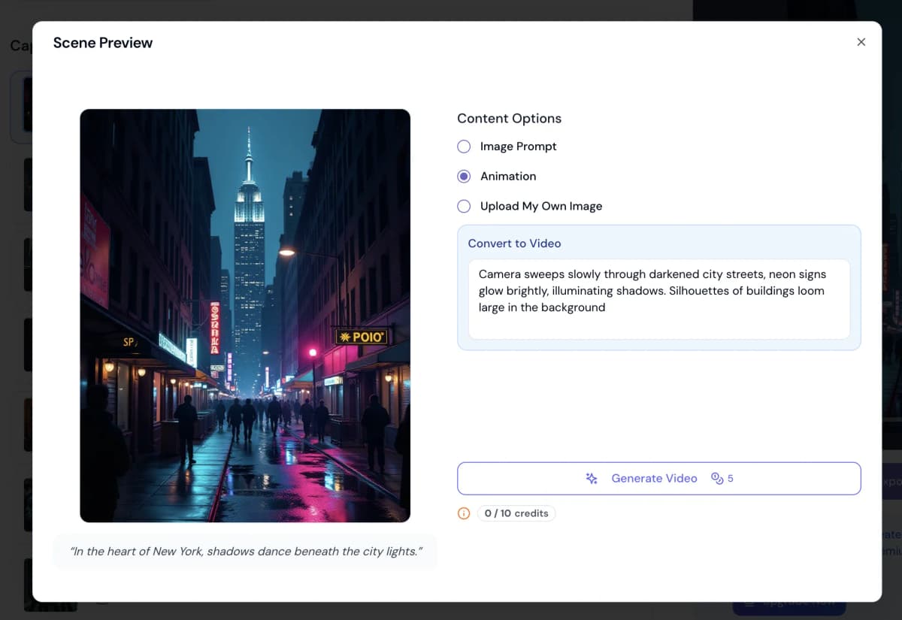902x620 pixels.
Task: Click the credit cost number 5
Action: pos(731,479)
